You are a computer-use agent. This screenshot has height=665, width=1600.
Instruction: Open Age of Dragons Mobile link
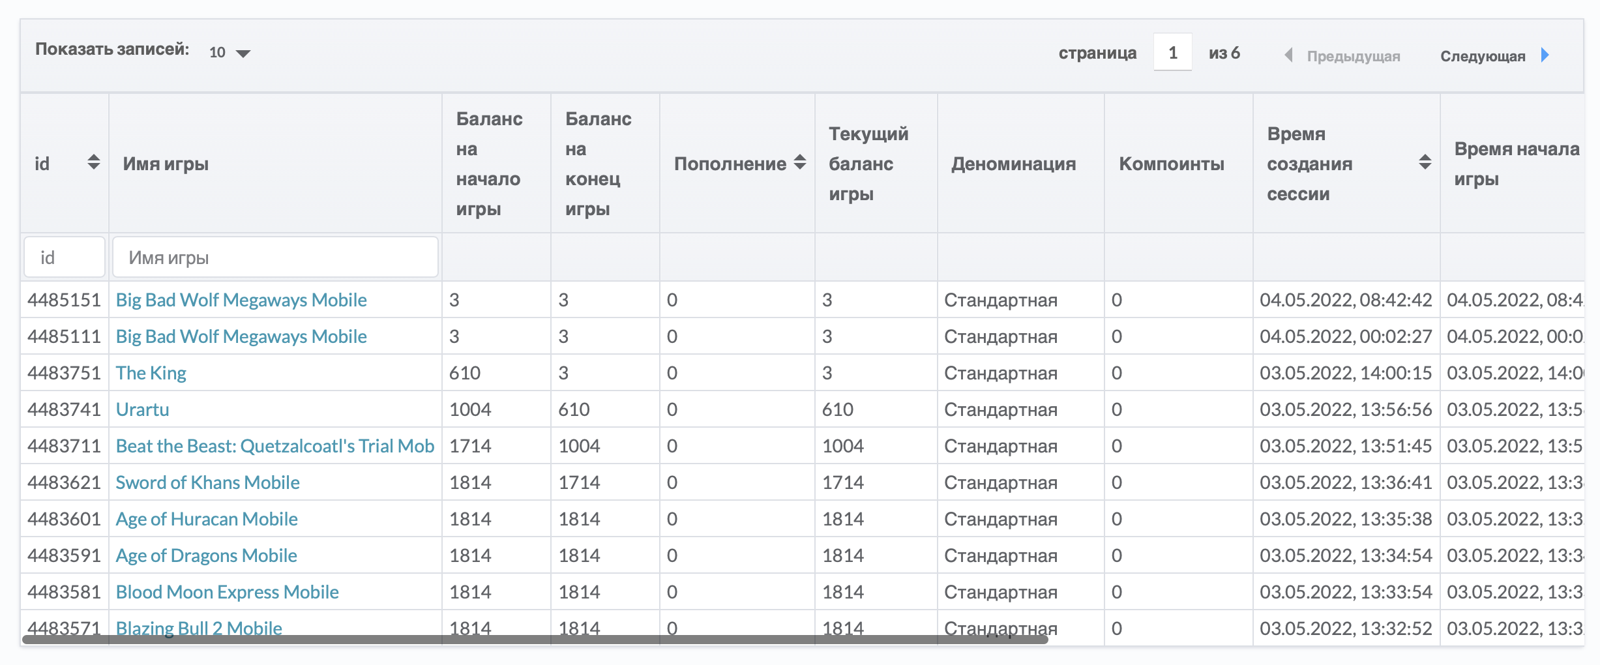click(x=206, y=555)
